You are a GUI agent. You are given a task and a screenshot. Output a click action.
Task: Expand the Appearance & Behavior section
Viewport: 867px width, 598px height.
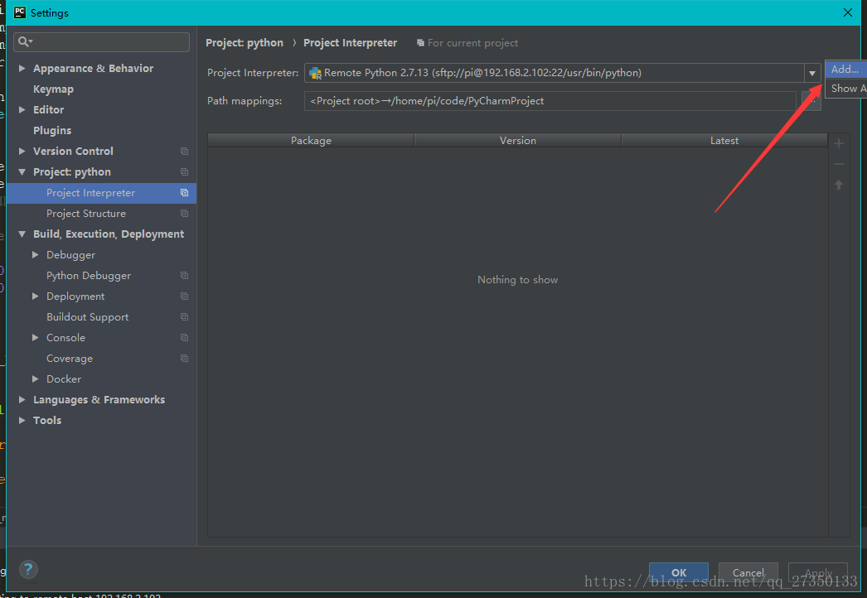(22, 68)
